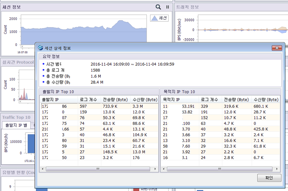Click the 세션 legend color swatch
The width and height of the screenshot is (288, 191).
coord(154,18)
